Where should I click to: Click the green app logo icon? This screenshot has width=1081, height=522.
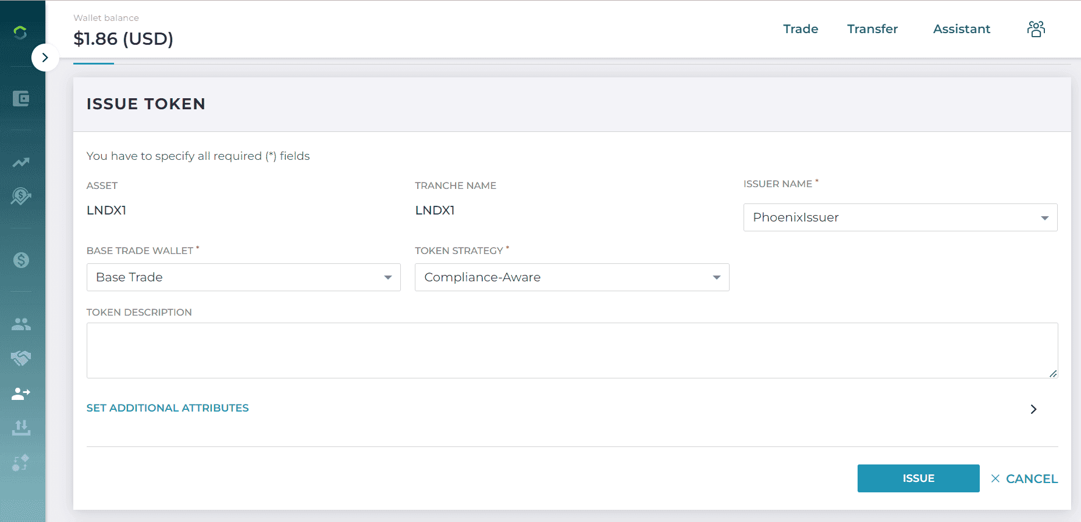tap(20, 33)
